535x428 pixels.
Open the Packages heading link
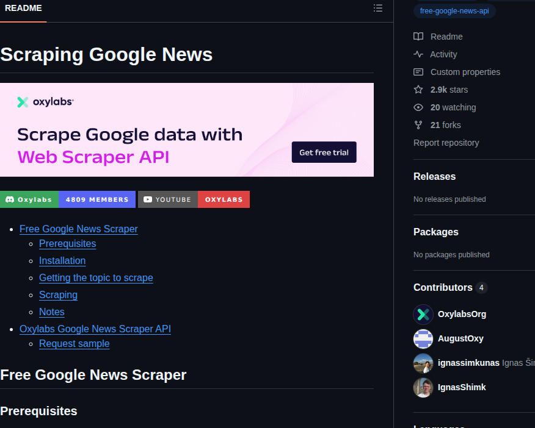point(435,232)
